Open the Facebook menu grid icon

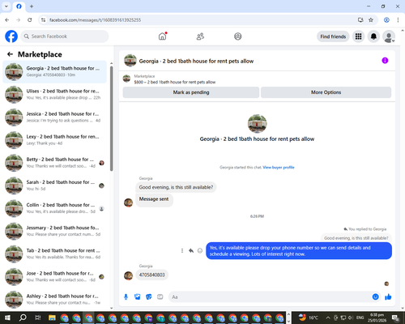point(358,36)
